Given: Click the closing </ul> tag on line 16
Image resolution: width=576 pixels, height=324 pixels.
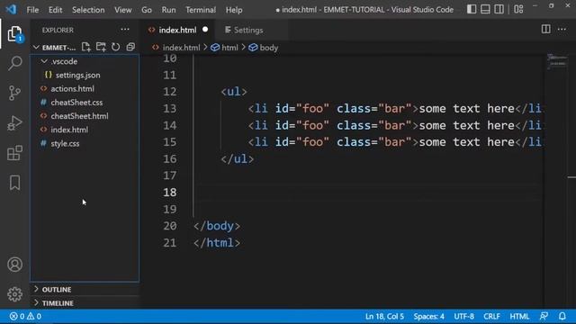Looking at the screenshot, I should tap(238, 159).
